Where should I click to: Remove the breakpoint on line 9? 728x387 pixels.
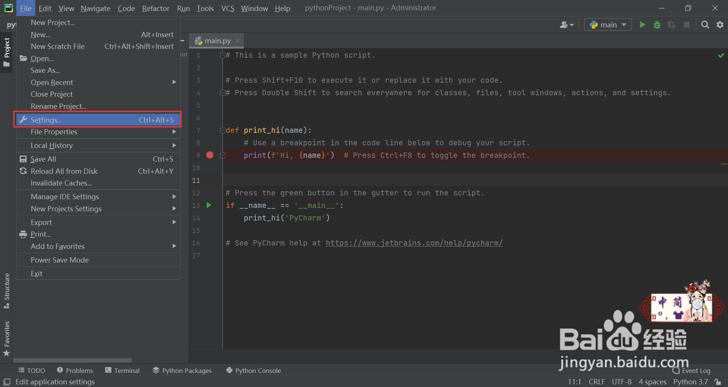210,155
